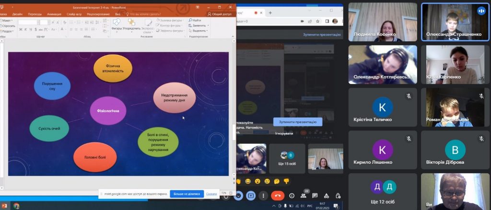Open the Slide Show (Слайд-шоу) tab
The height and width of the screenshot is (210, 491).
tap(74, 14)
